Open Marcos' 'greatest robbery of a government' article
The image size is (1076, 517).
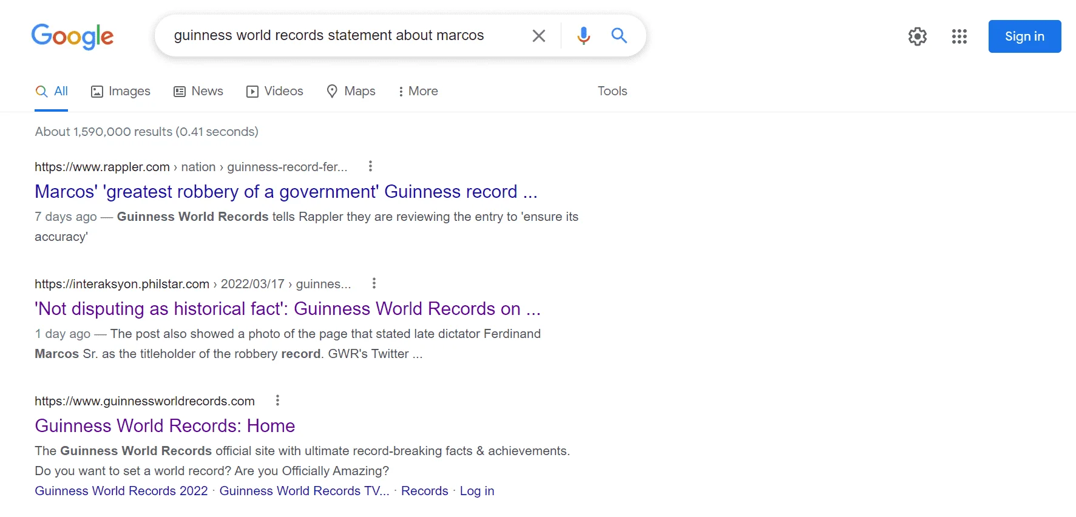coord(286,192)
